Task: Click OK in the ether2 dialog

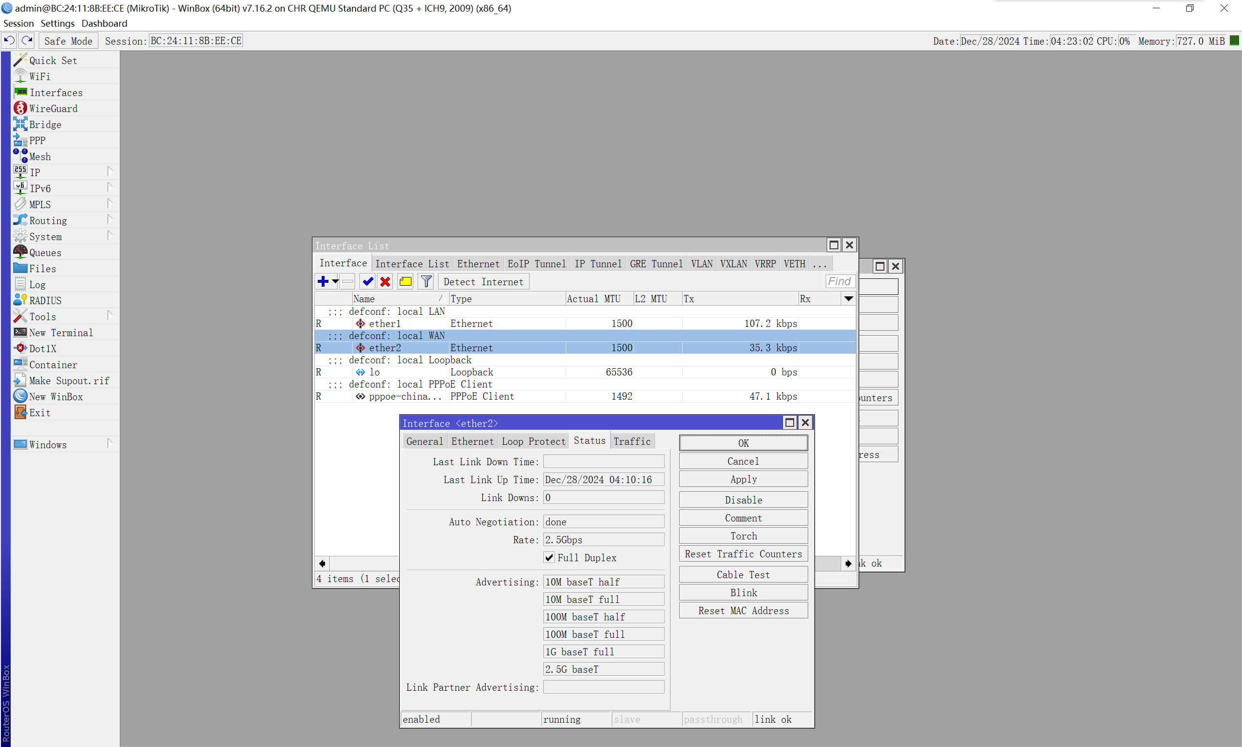Action: [744, 443]
